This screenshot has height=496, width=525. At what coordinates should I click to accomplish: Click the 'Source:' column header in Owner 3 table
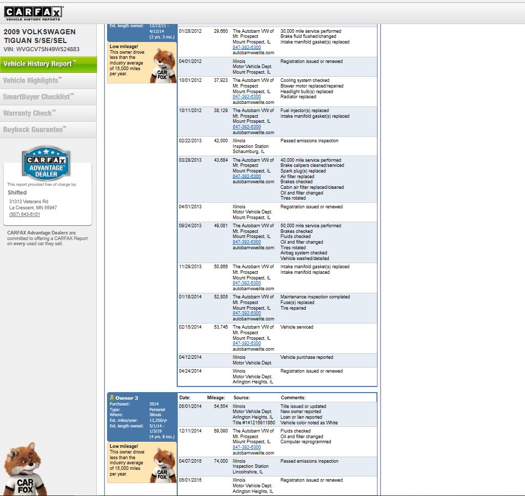(241, 398)
